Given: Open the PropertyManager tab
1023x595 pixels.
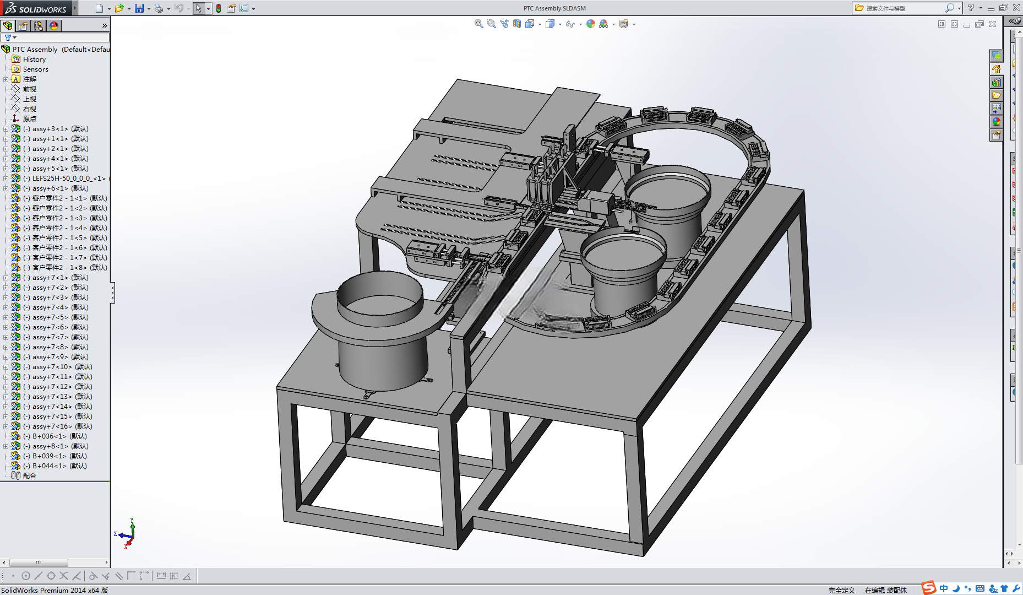Looking at the screenshot, I should click(x=23, y=26).
